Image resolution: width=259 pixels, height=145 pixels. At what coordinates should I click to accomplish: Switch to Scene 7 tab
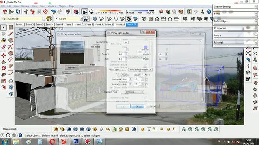pos(79,25)
